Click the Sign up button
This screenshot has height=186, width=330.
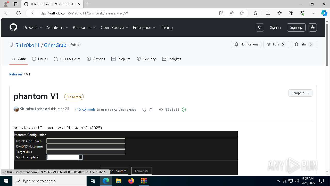click(296, 27)
